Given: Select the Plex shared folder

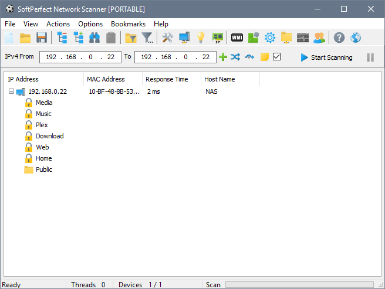Looking at the screenshot, I should pyautogui.click(x=42, y=125).
